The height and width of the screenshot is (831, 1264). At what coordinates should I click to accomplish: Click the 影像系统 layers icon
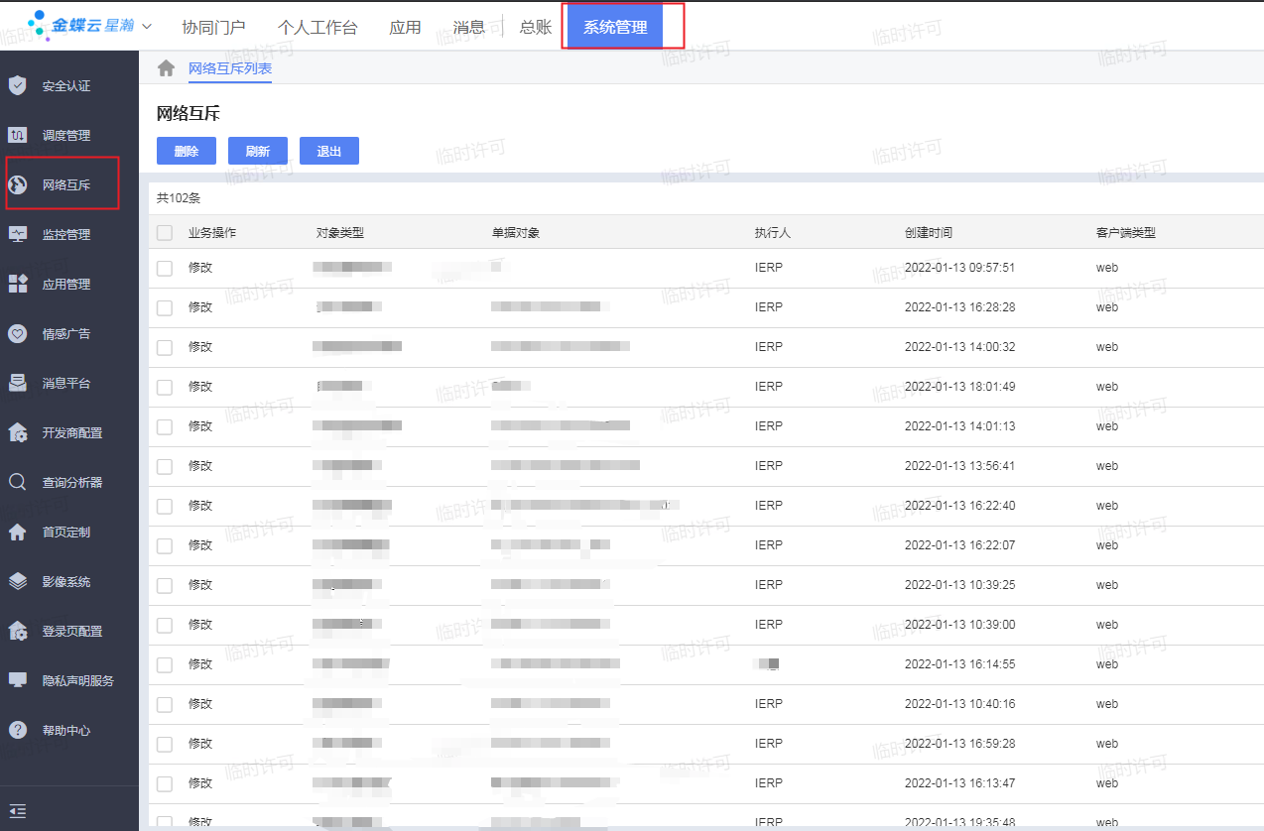point(18,581)
